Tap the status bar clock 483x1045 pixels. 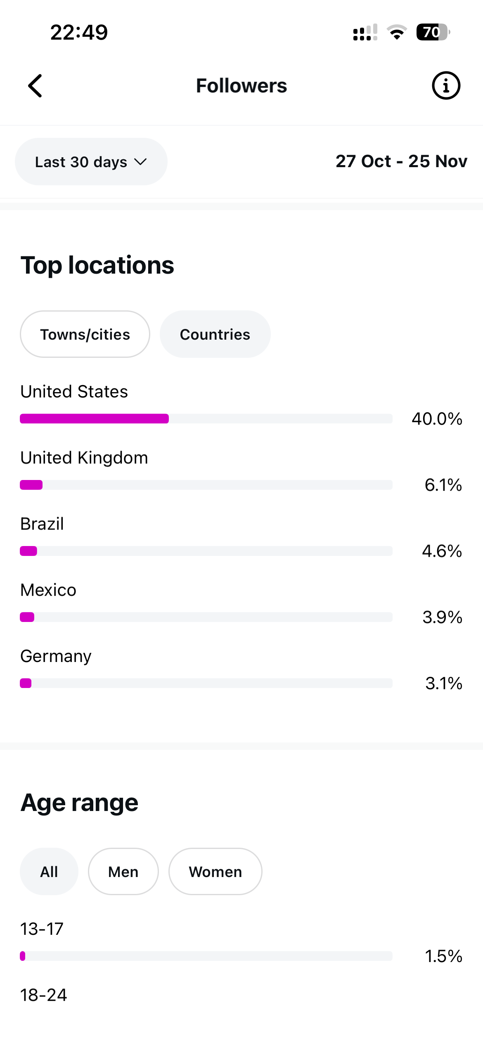(79, 32)
